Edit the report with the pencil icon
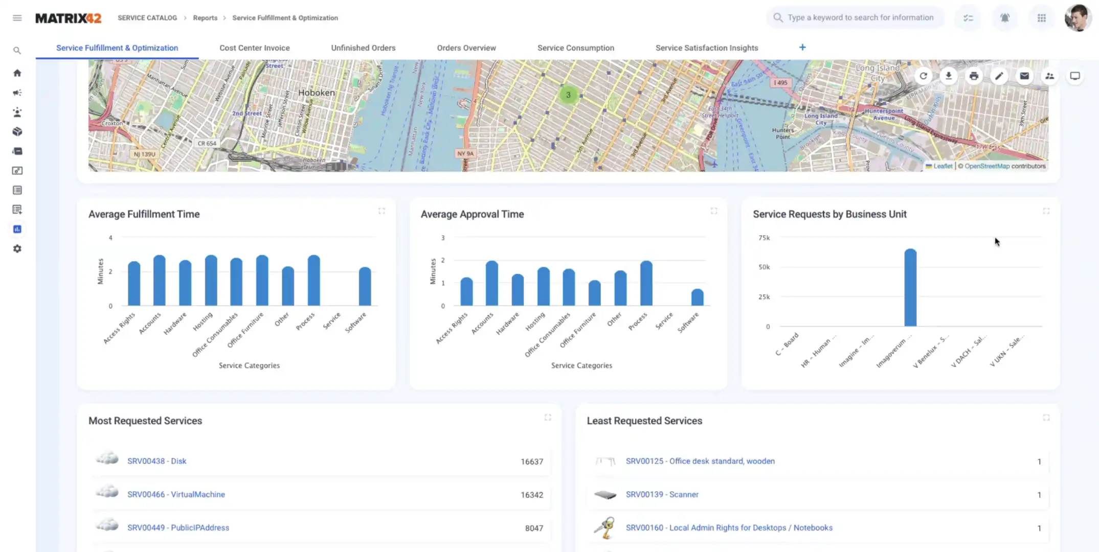This screenshot has height=552, width=1099. pyautogui.click(x=999, y=76)
